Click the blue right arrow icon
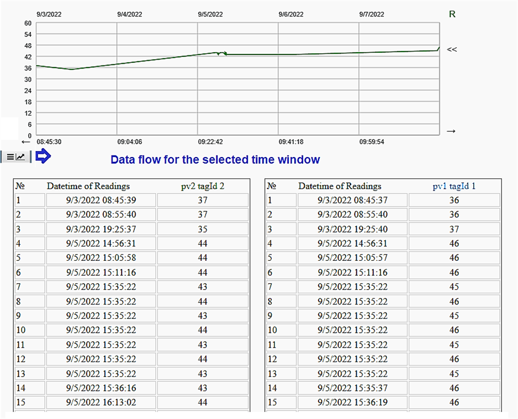This screenshot has width=518, height=419. tap(43, 155)
